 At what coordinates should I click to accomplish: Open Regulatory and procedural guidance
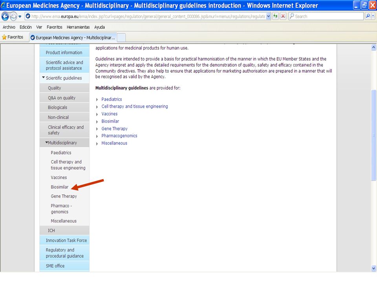pyautogui.click(x=64, y=253)
